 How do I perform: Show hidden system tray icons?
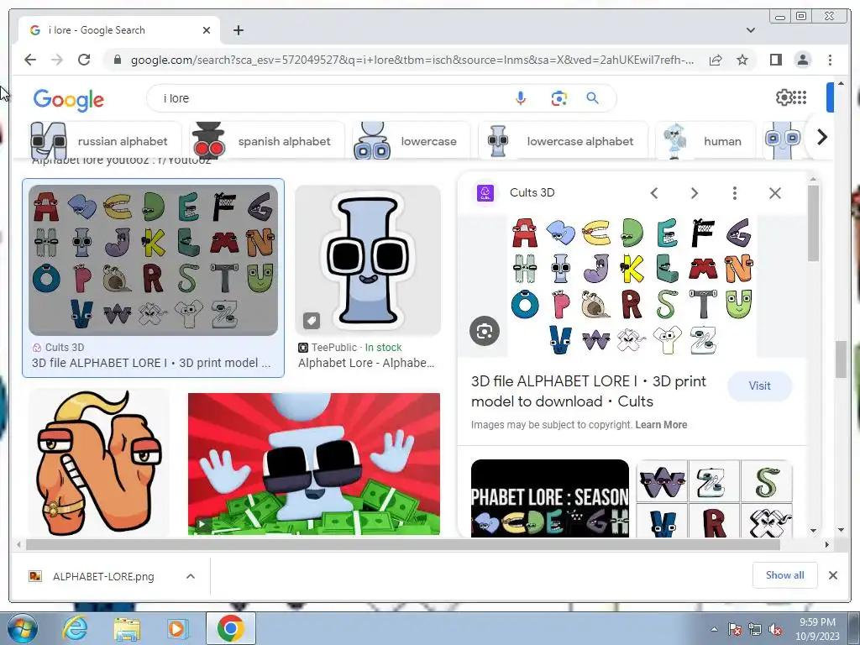pyautogui.click(x=714, y=629)
